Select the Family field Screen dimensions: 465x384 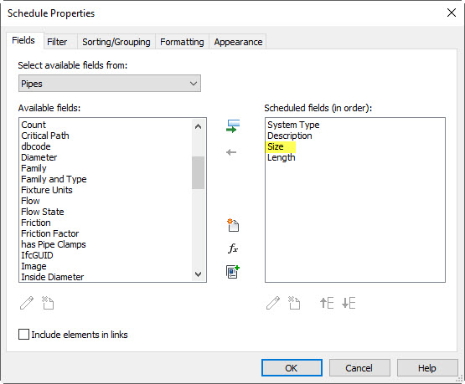pyautogui.click(x=34, y=168)
